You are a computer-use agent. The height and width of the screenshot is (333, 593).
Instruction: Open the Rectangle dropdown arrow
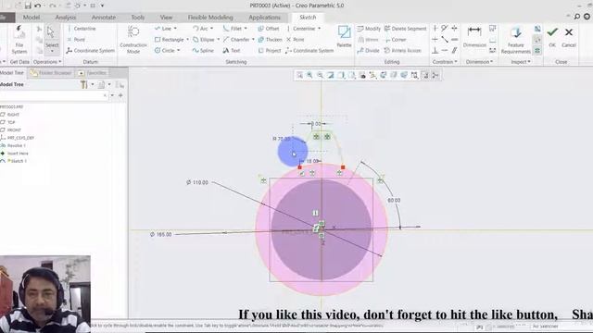187,40
